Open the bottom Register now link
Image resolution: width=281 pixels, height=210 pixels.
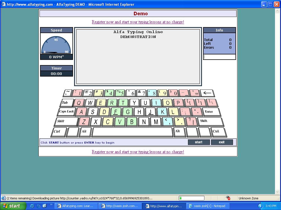click(x=138, y=152)
